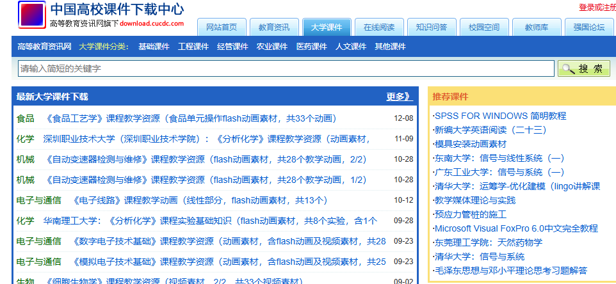Viewport: 616px width, 284px height.
Task: Select 工程课件 category
Action: coord(193,47)
